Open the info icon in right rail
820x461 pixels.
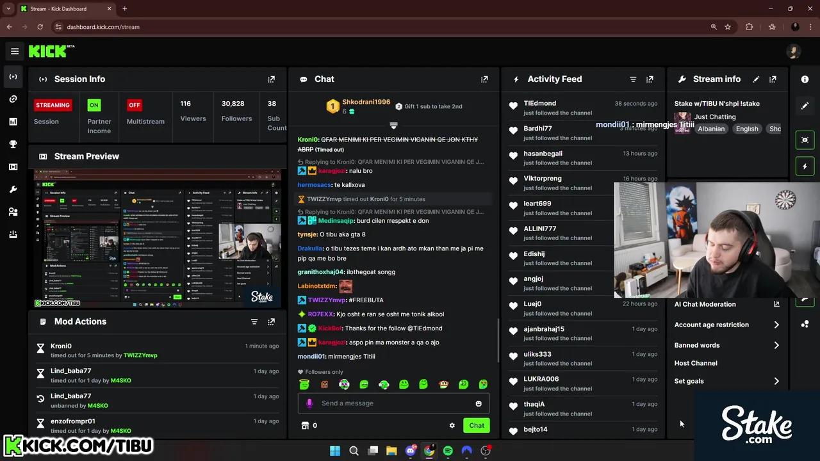coord(805,79)
